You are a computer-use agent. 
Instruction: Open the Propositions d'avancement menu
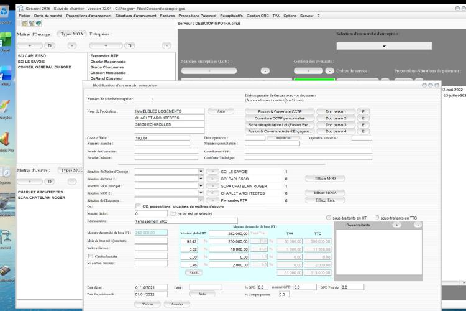89,16
